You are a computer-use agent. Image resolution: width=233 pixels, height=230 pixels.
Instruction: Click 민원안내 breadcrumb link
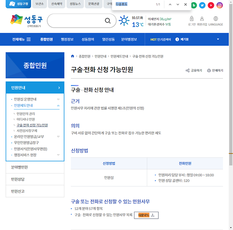[100, 56]
